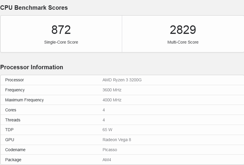Click the Processor Information heading
This screenshot has width=244, height=165.
pos(32,67)
